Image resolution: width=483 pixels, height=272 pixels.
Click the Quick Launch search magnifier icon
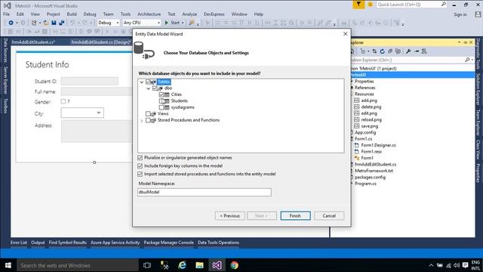click(443, 5)
